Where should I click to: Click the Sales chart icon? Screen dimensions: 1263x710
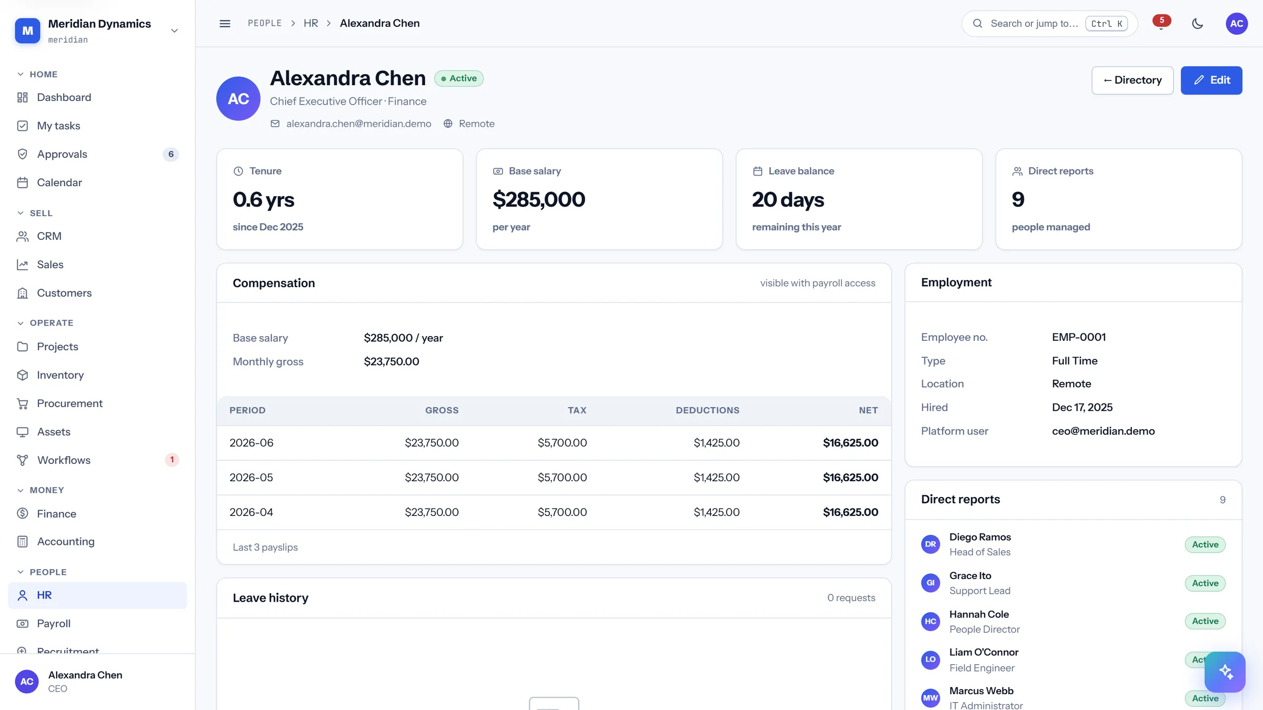[22, 265]
